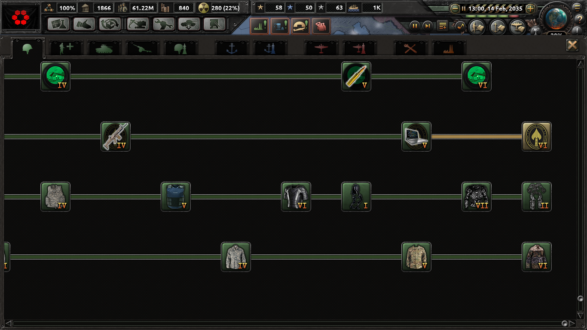Open the Production wrench icon

tap(163, 24)
